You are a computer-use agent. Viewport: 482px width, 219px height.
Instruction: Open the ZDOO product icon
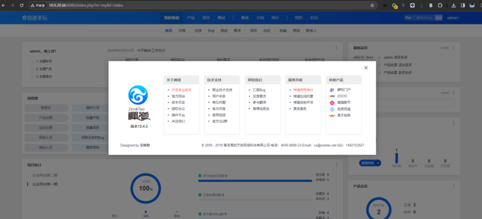tap(332, 96)
